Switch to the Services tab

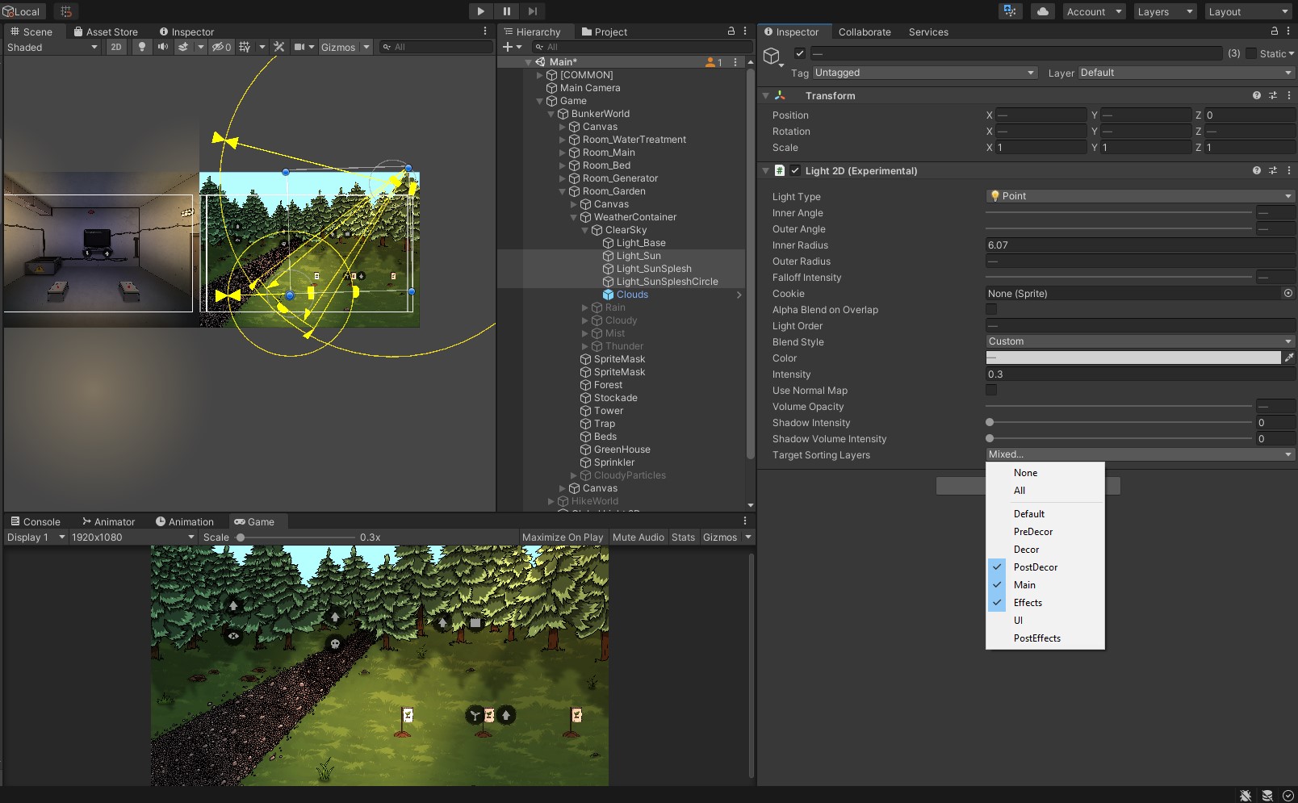pos(928,31)
